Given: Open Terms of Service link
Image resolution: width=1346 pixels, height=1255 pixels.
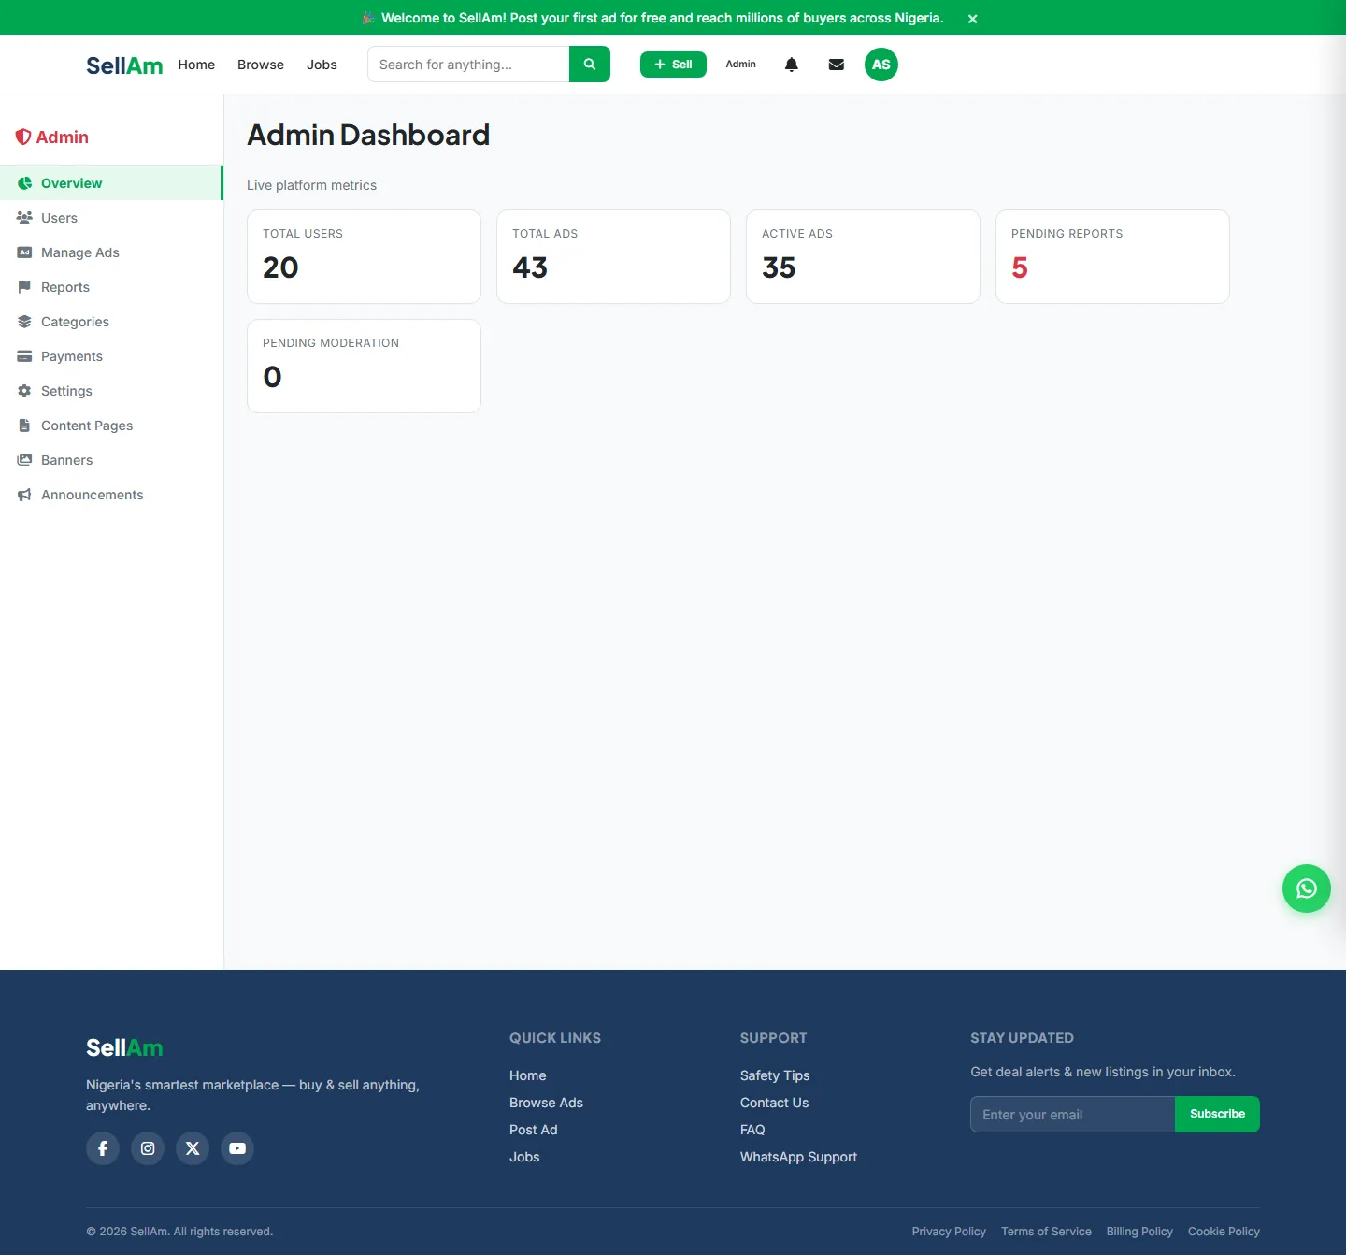Looking at the screenshot, I should [x=1046, y=1232].
